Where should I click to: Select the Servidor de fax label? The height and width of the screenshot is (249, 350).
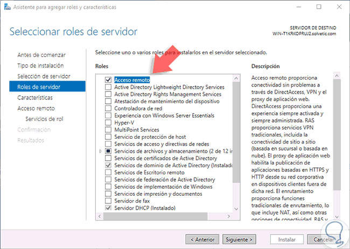[x=132, y=201]
